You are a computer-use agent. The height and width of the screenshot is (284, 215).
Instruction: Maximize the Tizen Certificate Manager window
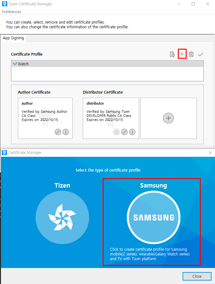pos(193,4)
